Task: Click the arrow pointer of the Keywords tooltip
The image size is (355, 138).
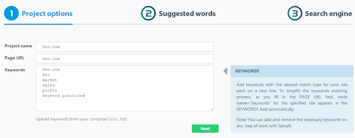Action: [225, 71]
